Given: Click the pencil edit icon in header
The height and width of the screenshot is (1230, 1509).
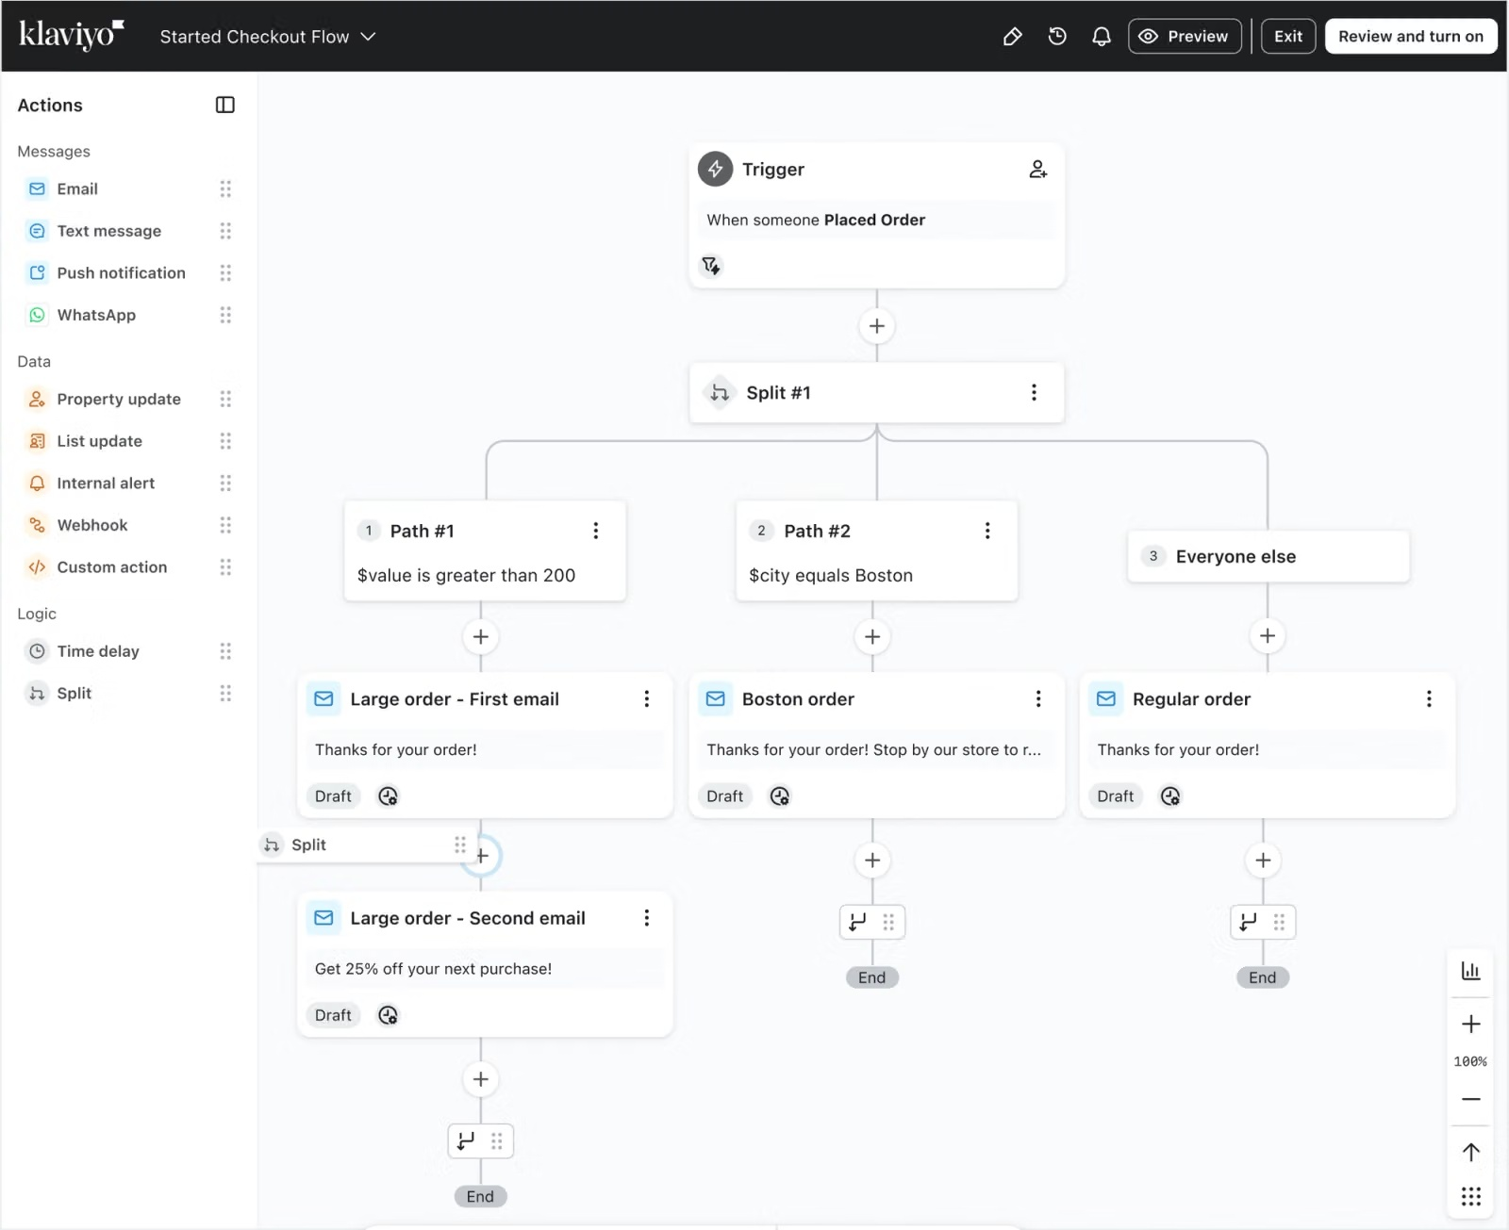Looking at the screenshot, I should click(x=1012, y=37).
